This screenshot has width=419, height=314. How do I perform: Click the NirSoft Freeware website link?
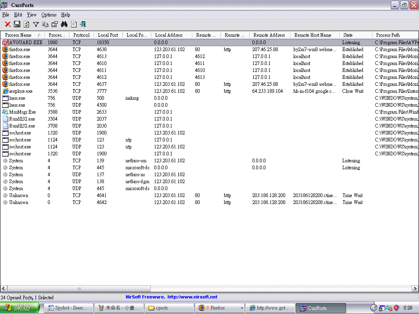pyautogui.click(x=171, y=297)
